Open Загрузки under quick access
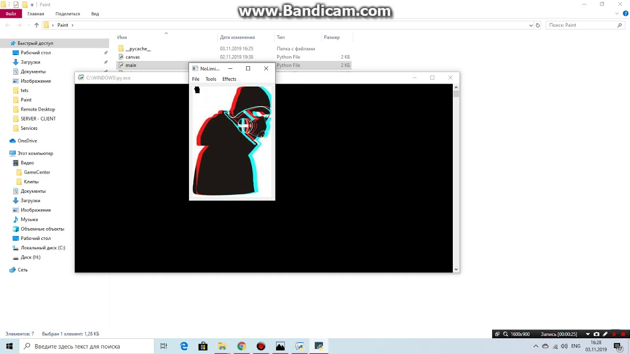This screenshot has width=630, height=354. click(x=30, y=62)
